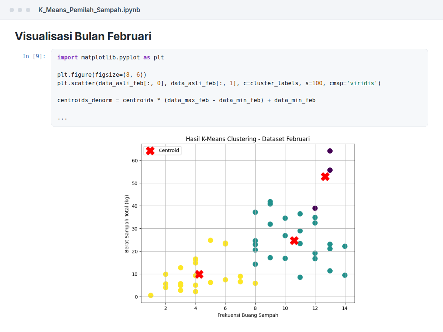
Task: Click the red X icon in legend
Action: coord(150,151)
